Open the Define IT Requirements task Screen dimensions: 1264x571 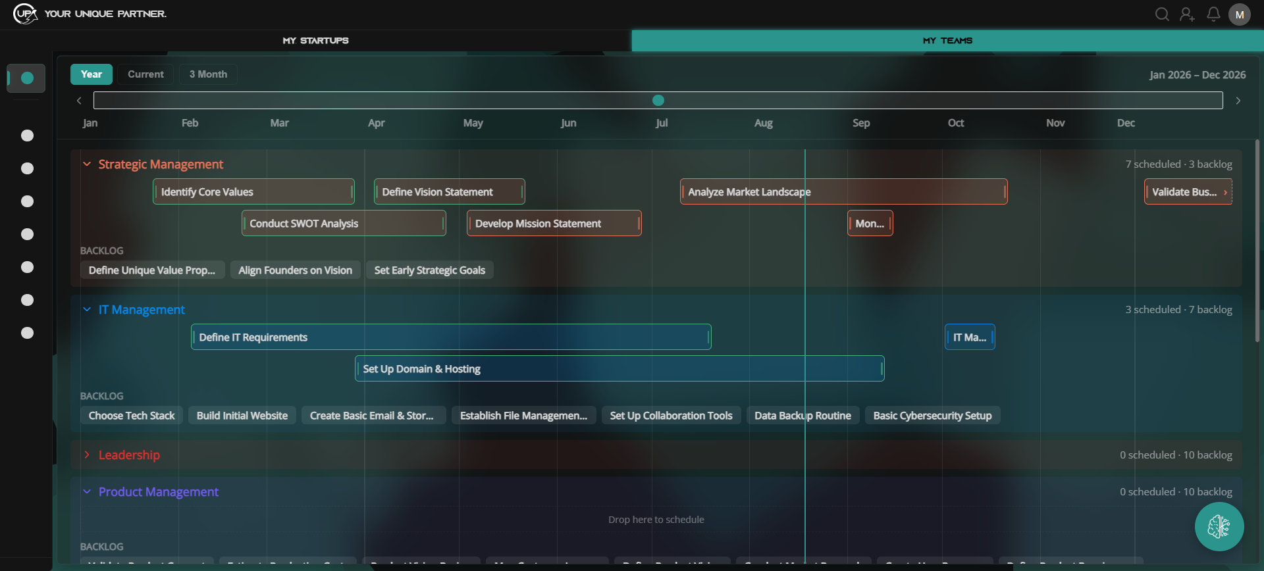451,337
